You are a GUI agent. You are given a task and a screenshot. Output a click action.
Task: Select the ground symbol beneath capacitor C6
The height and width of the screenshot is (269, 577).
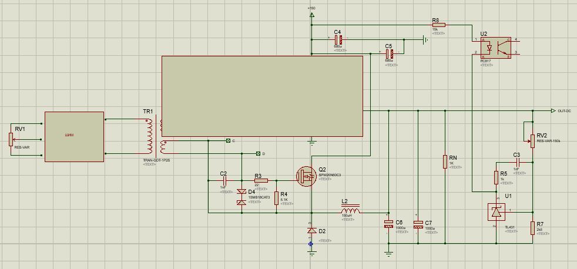tap(388, 253)
